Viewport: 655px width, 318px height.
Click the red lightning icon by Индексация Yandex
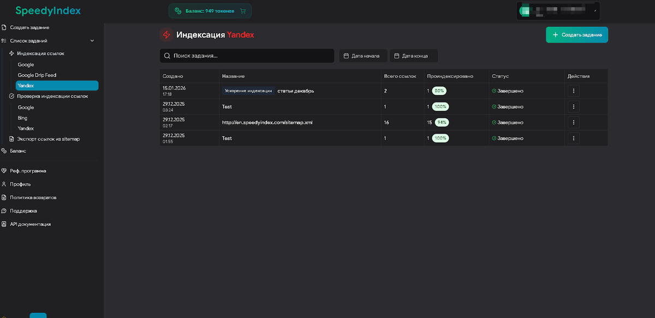(166, 35)
